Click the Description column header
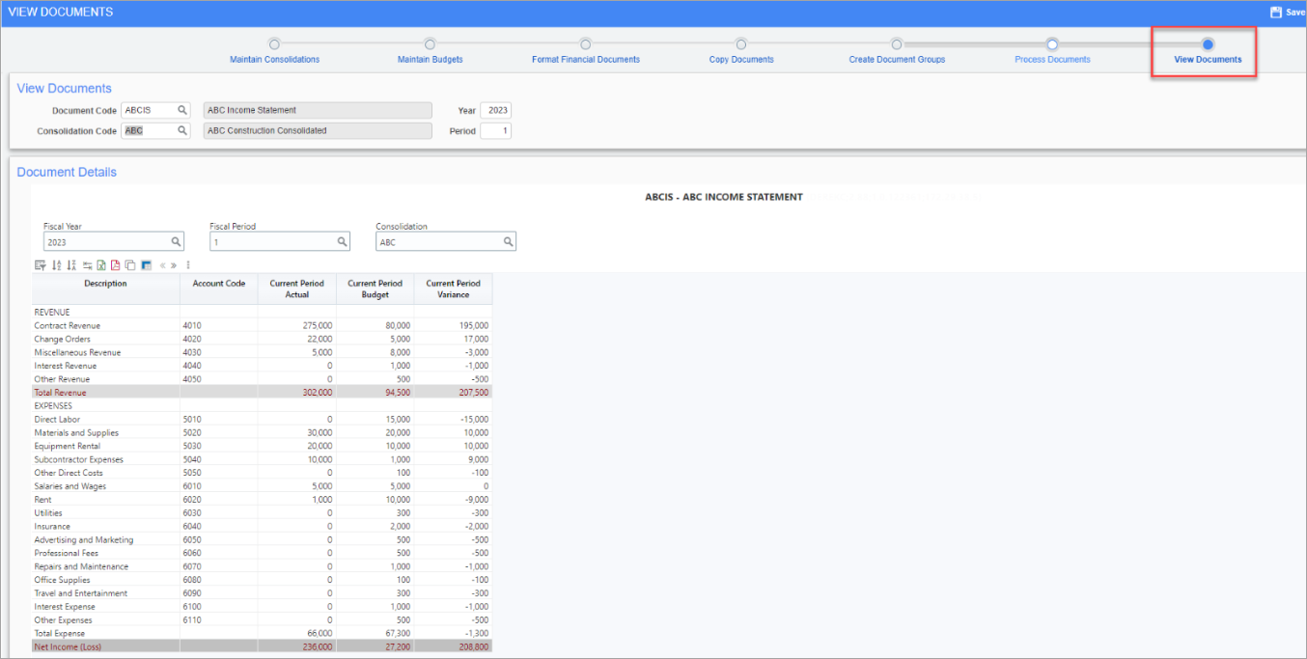 [x=105, y=288]
